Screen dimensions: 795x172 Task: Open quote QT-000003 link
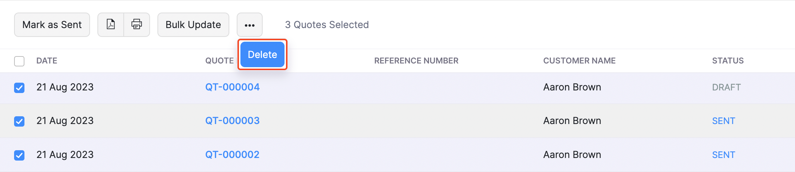coord(232,121)
